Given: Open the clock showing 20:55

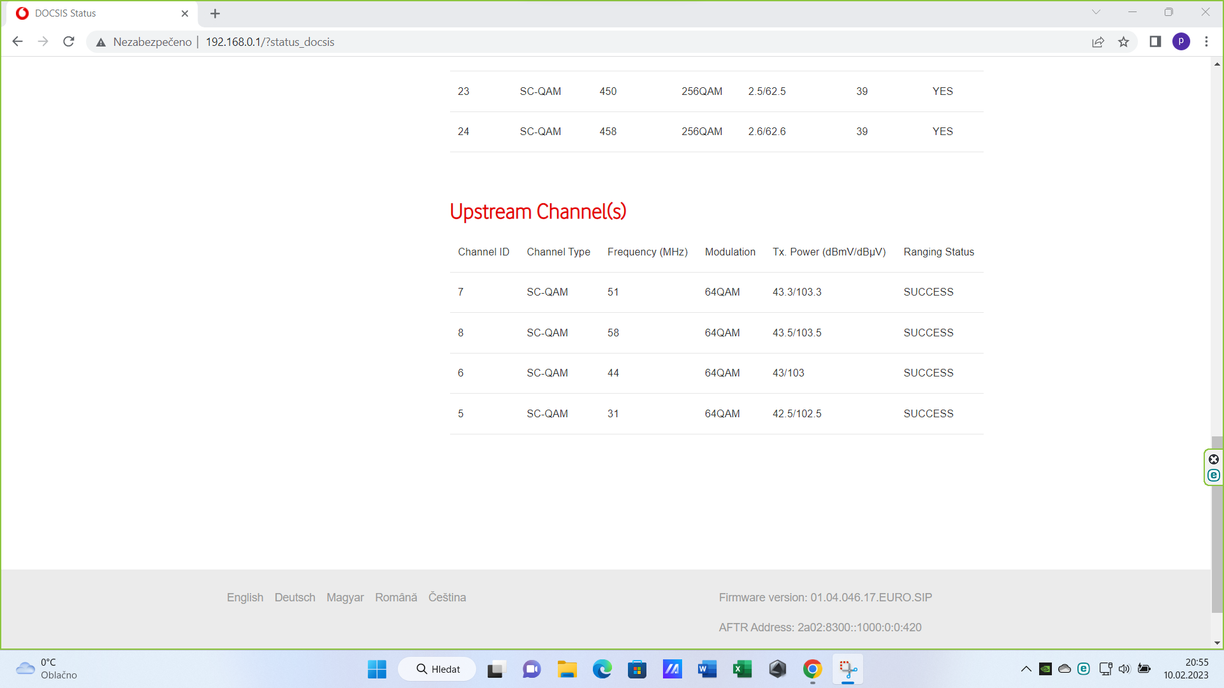Looking at the screenshot, I should 1186,669.
